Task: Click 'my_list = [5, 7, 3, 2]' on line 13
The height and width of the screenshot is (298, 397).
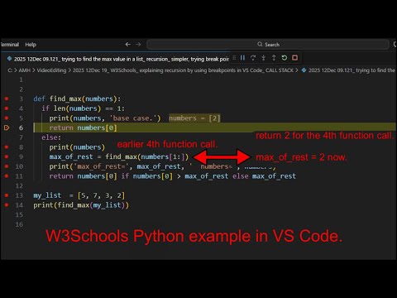Action: pyautogui.click(x=79, y=195)
